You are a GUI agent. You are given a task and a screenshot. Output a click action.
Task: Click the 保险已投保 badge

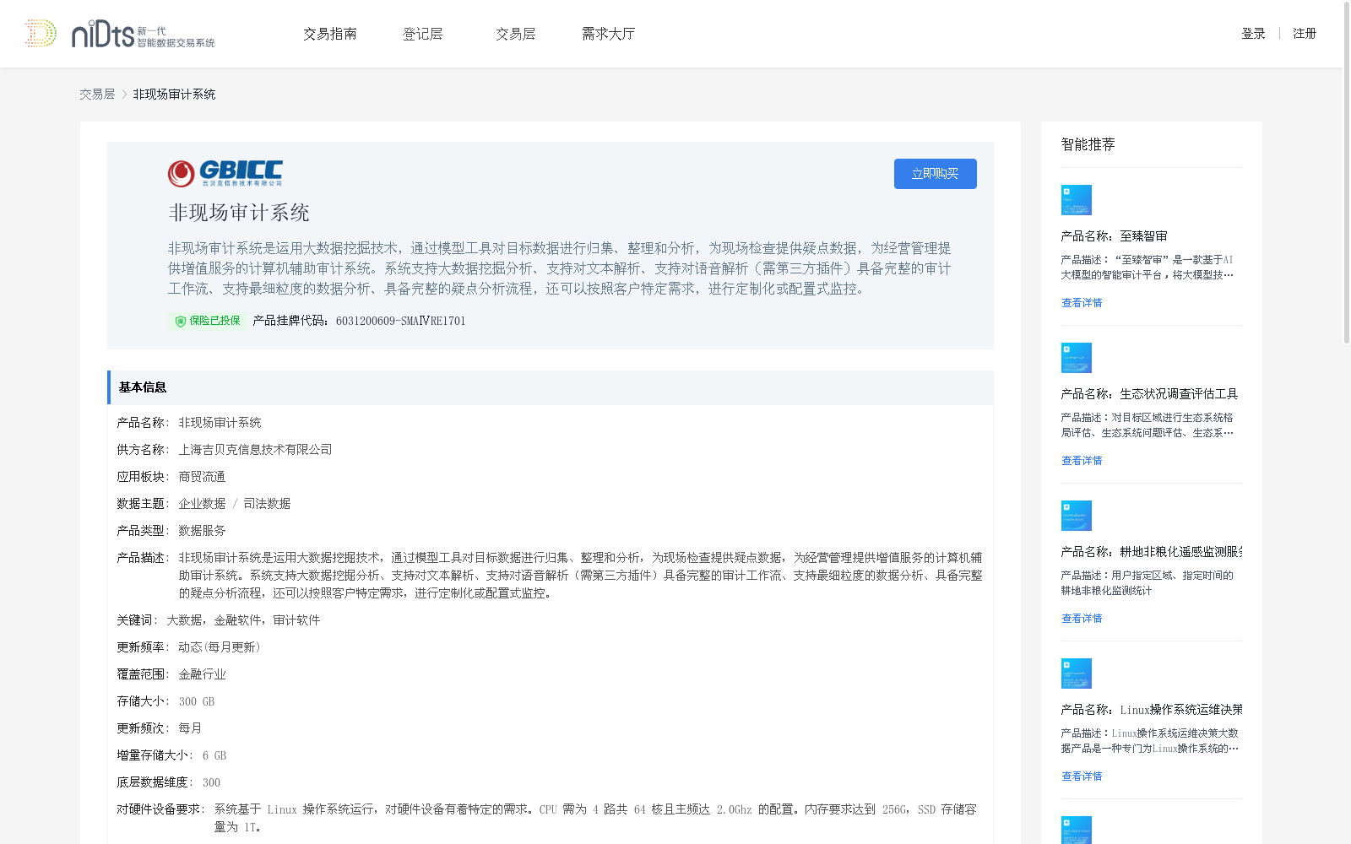pyautogui.click(x=207, y=321)
